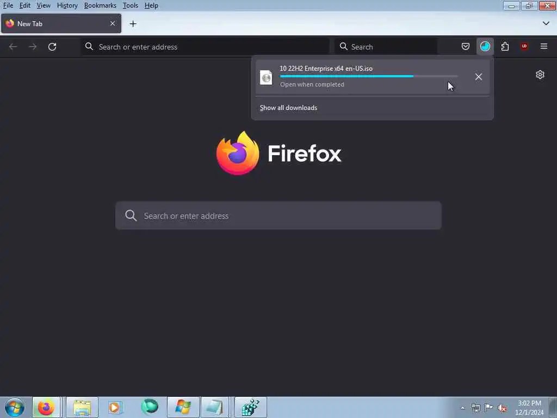Open the History menu
The width and height of the screenshot is (557, 418).
pos(67,5)
